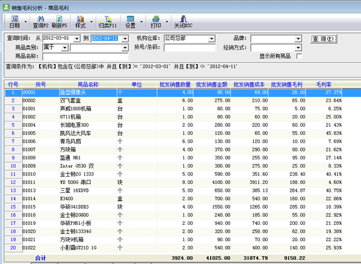Image resolution: width=361 pixels, height=264 pixels.
Task: Click the 查询(F) button
Action: [324, 38]
